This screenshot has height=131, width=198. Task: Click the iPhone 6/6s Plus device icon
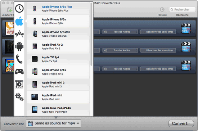coord(35,8)
